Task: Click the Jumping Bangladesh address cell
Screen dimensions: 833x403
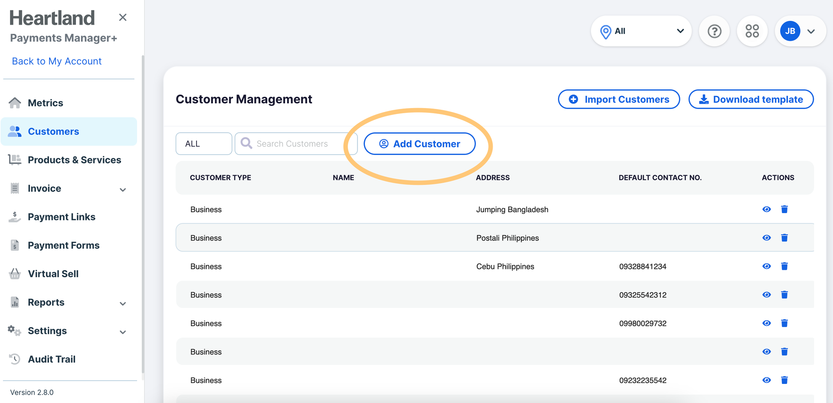Action: [512, 210]
